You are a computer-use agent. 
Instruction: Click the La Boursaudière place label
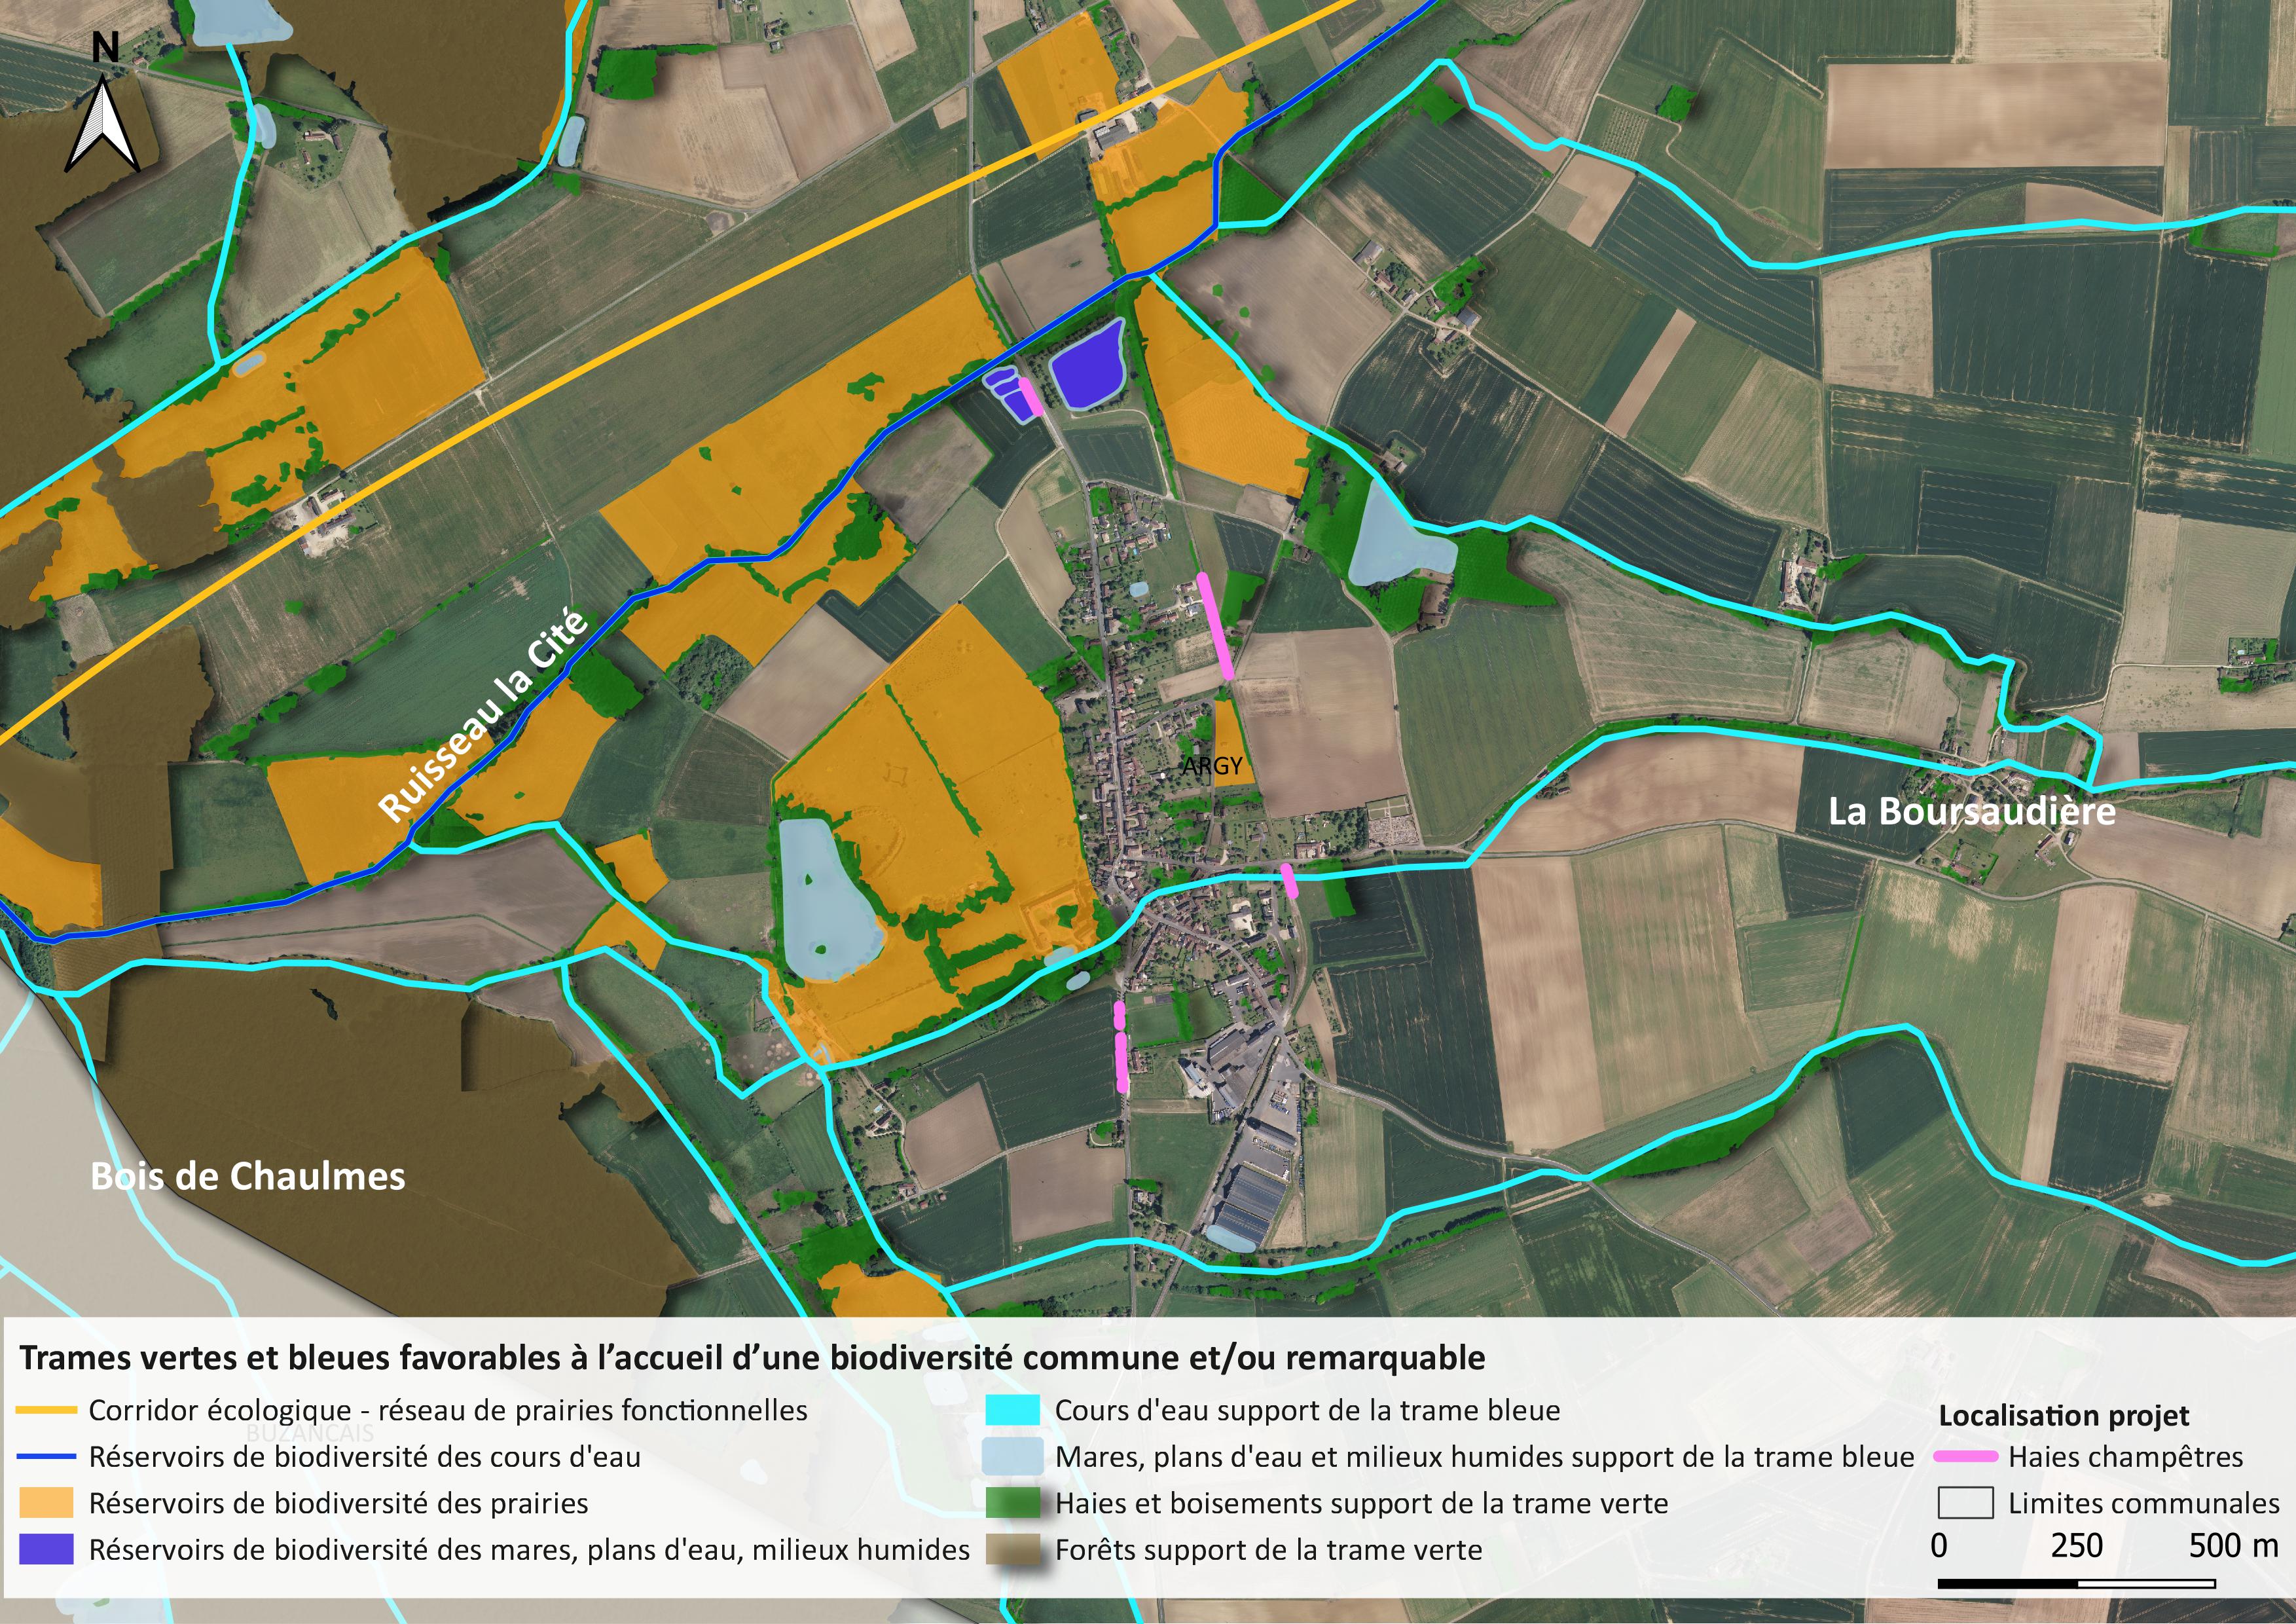click(x=1971, y=811)
